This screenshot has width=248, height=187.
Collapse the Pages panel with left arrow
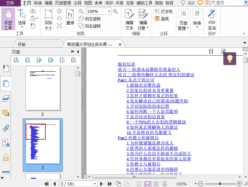point(78,52)
